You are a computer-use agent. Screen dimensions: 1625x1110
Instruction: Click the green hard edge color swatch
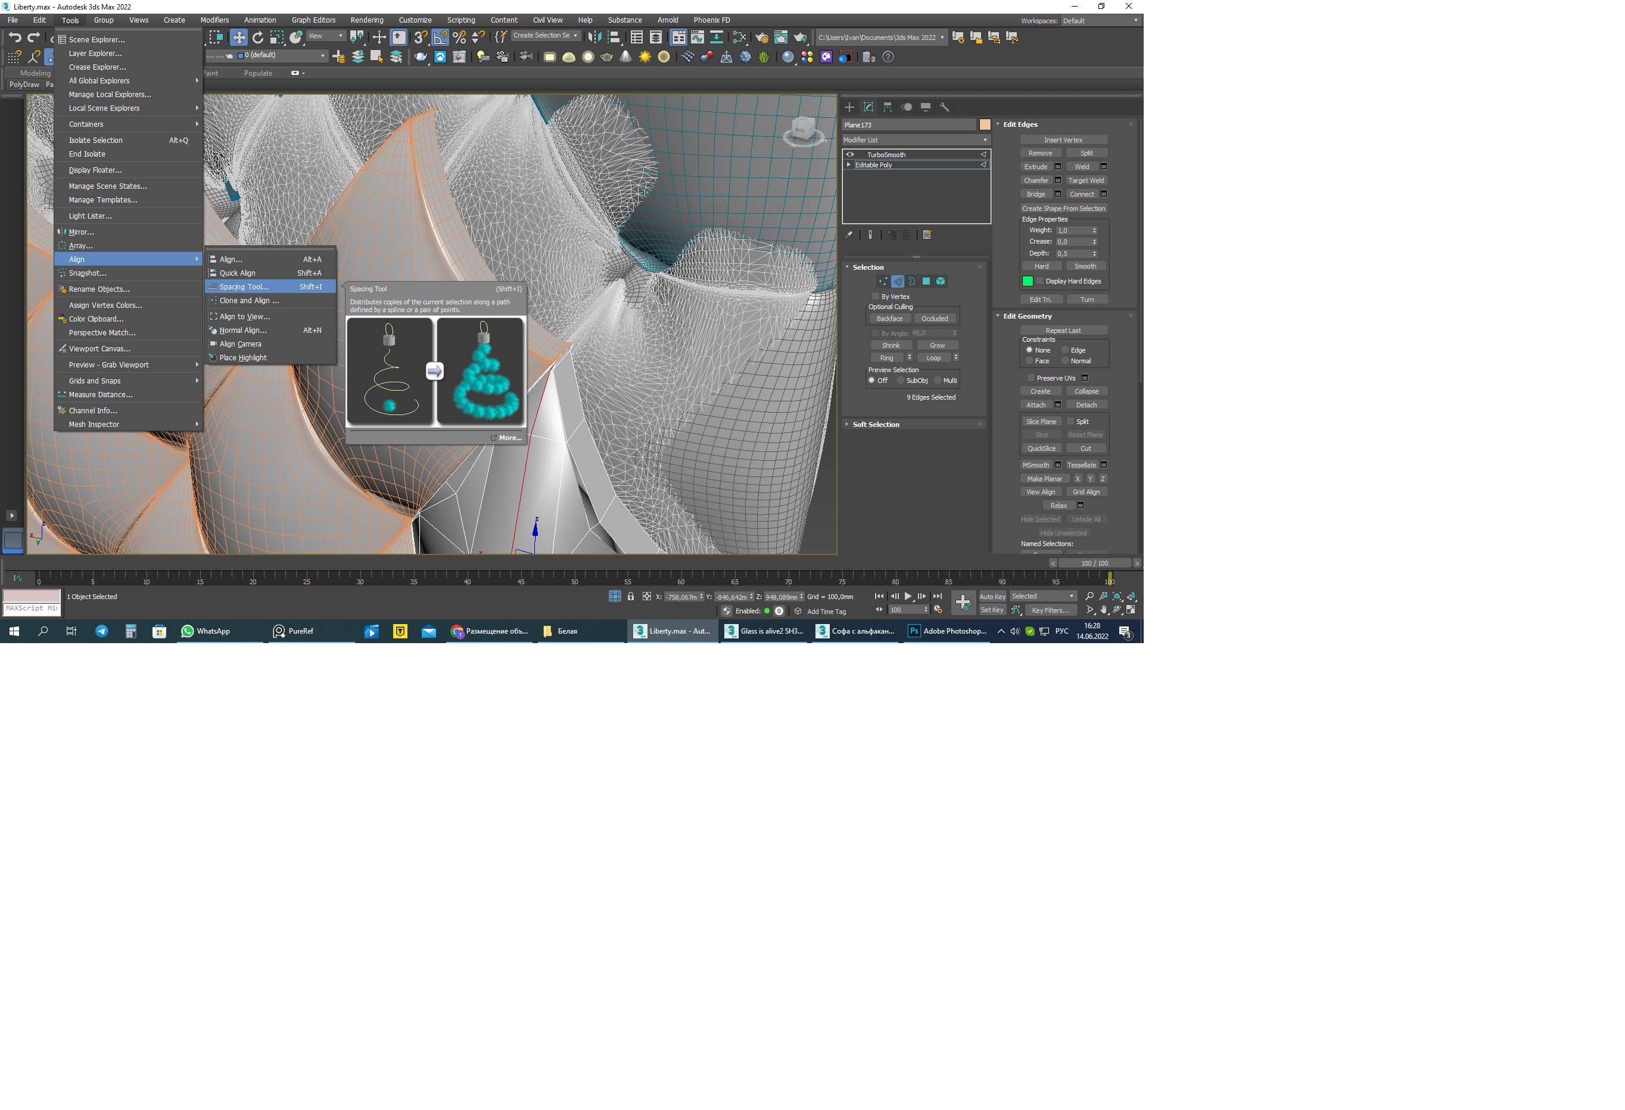(x=1027, y=281)
